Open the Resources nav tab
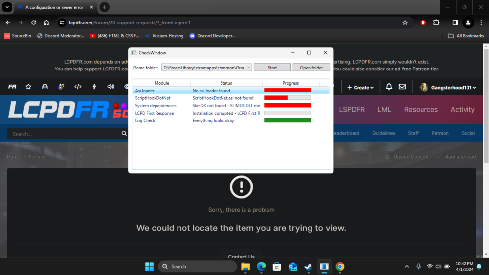 421,109
